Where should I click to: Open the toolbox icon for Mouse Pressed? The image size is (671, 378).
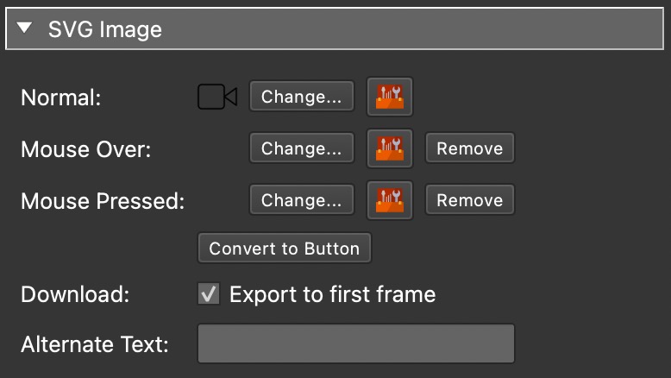point(390,200)
